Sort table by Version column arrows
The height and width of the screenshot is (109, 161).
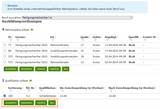coord(26,37)
